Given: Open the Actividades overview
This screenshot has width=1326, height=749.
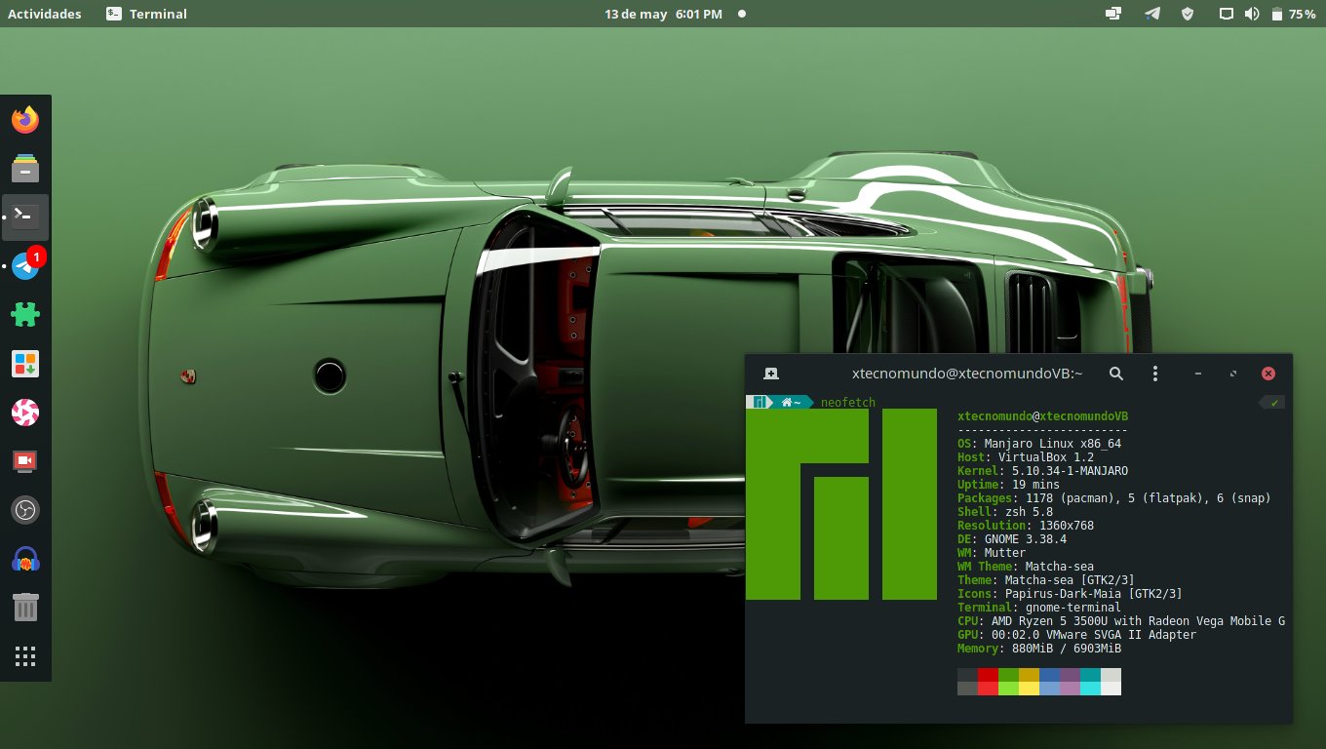Looking at the screenshot, I should click(45, 14).
